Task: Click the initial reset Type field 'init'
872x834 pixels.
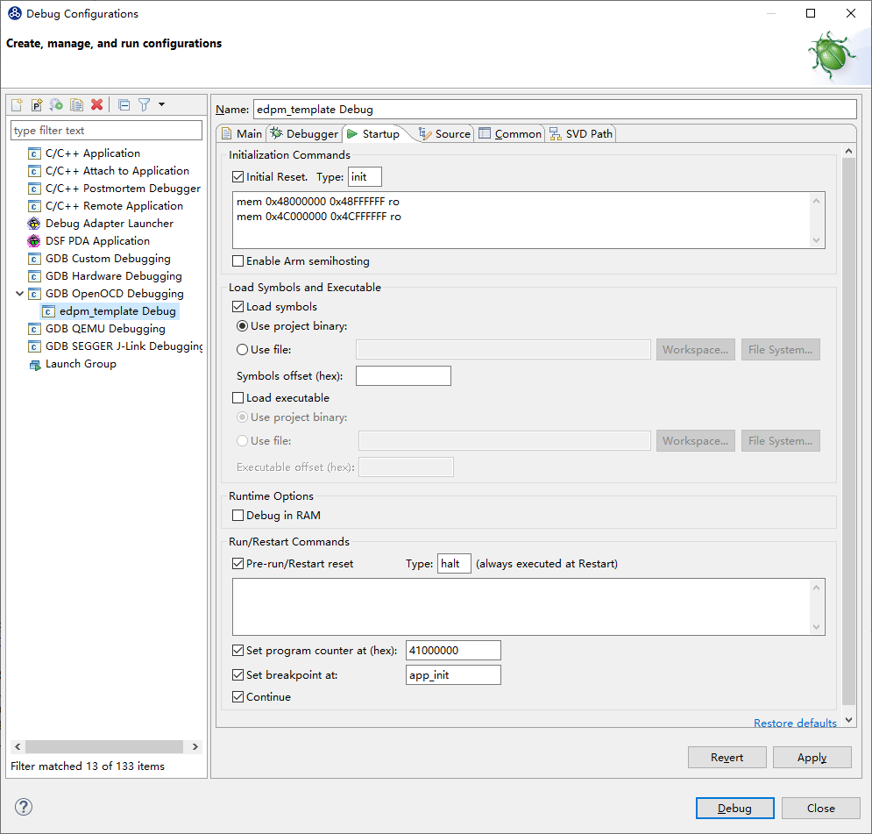Action: (x=365, y=177)
